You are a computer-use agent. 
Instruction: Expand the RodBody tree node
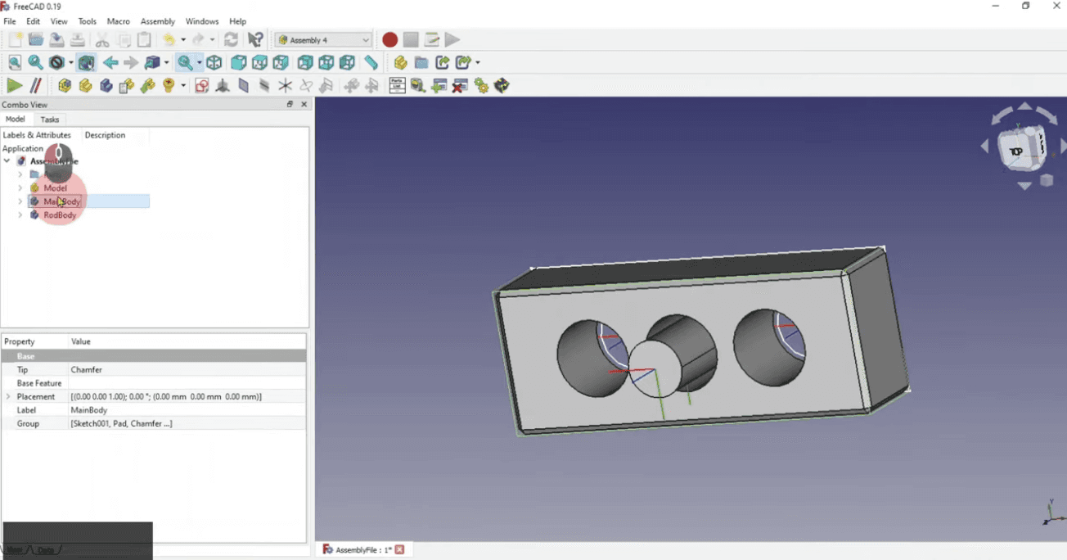(20, 215)
